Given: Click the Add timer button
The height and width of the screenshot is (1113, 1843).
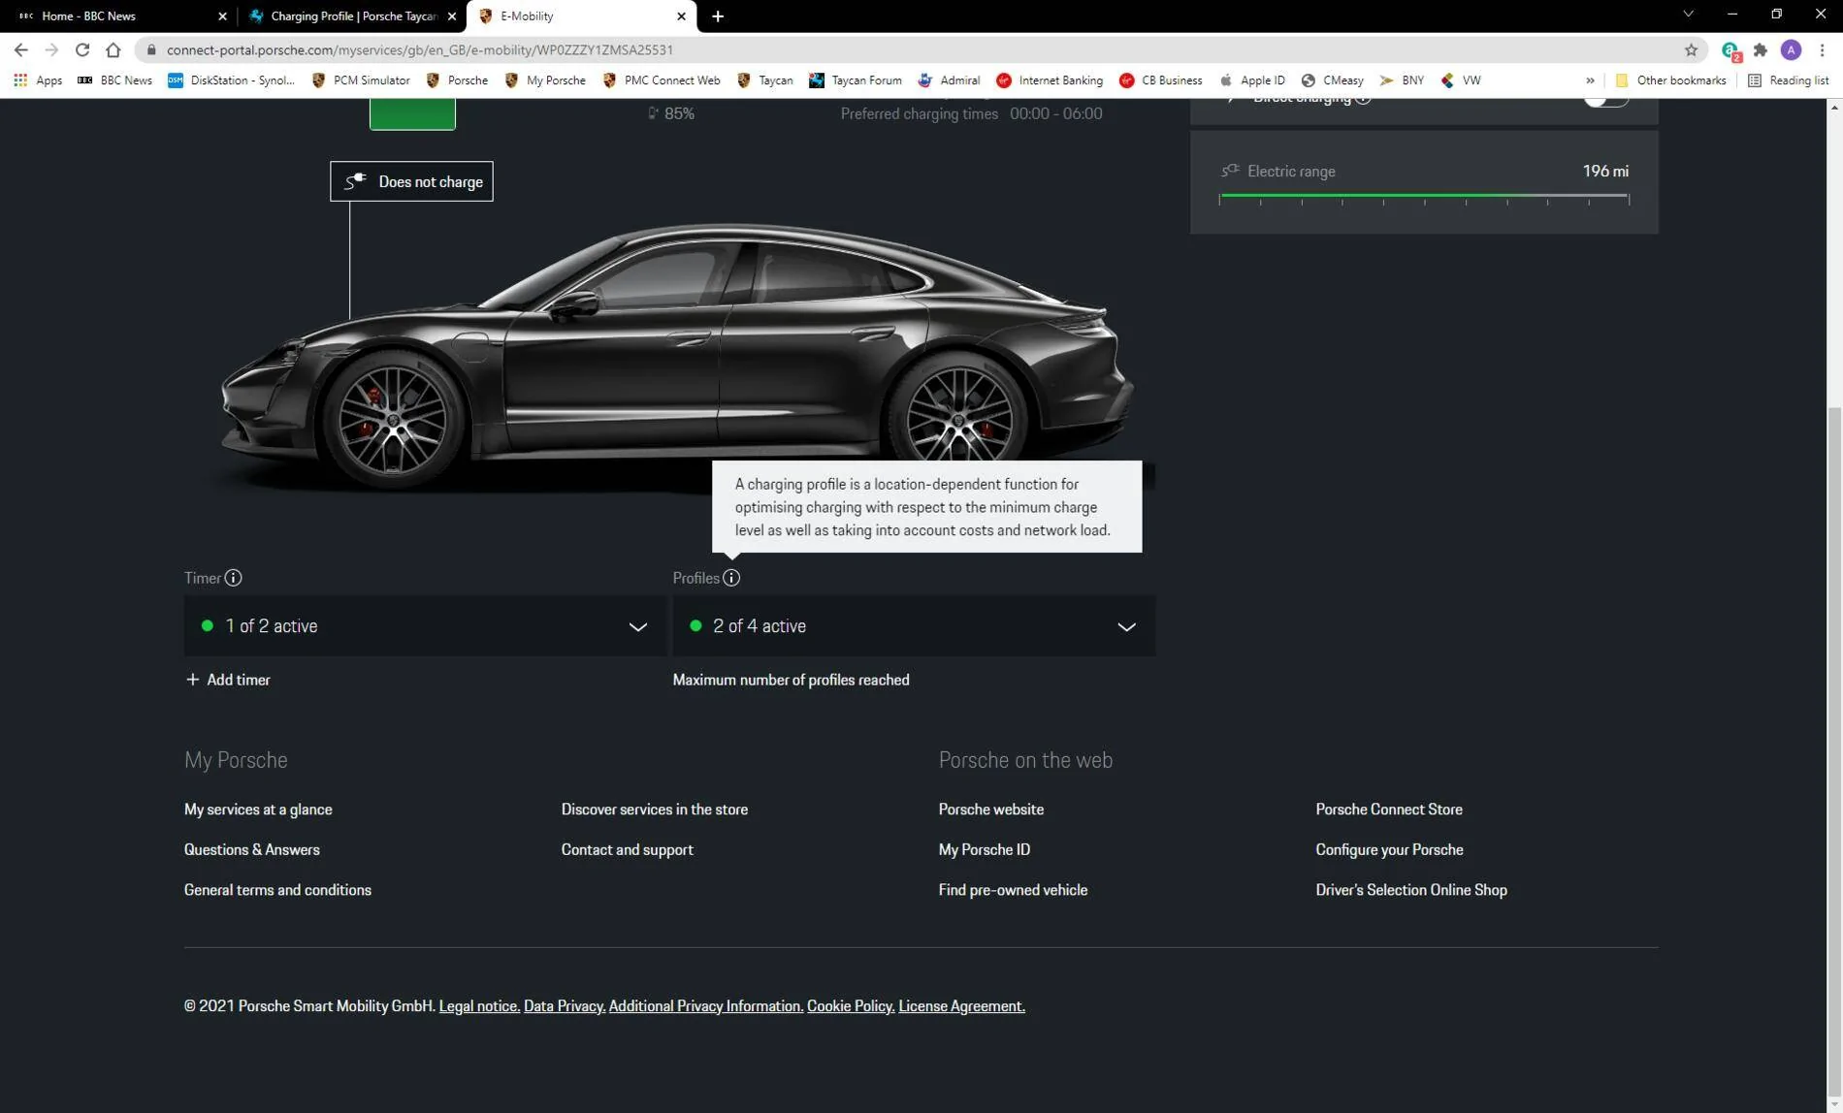Looking at the screenshot, I should pyautogui.click(x=228, y=680).
